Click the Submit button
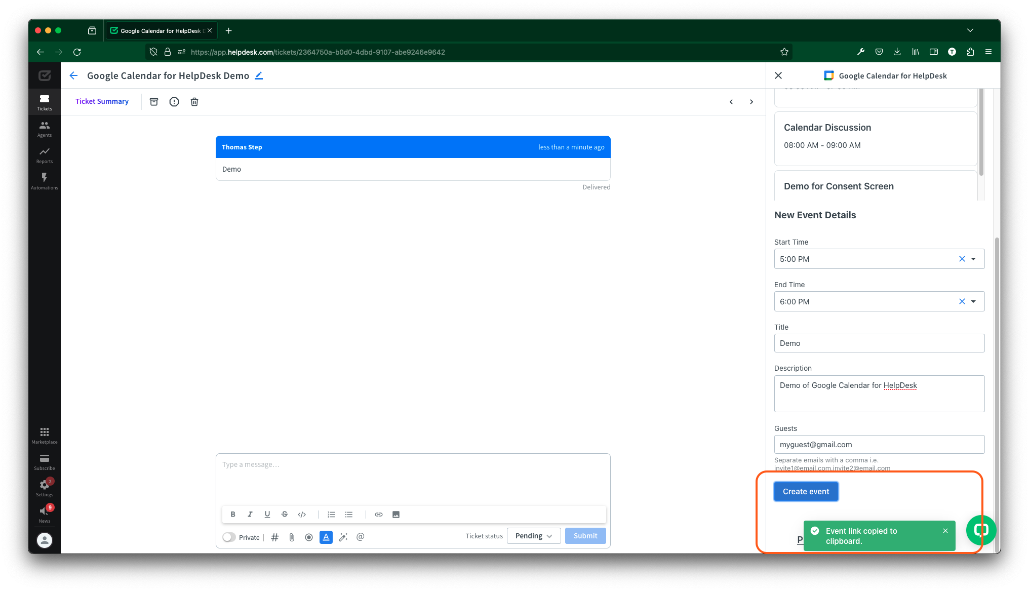1029x591 pixels. pyautogui.click(x=586, y=536)
